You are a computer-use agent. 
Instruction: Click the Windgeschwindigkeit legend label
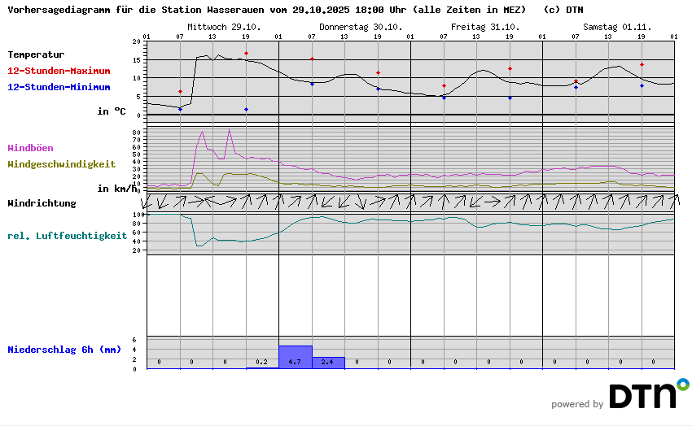[61, 163]
